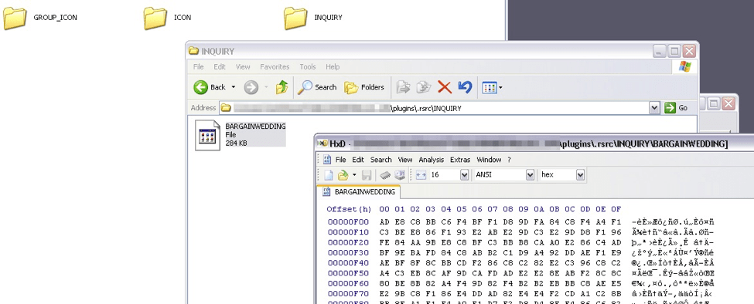Viewport: 754px width, 304px height.
Task: Click Back in INQUIRY Explorer window
Action: click(210, 87)
